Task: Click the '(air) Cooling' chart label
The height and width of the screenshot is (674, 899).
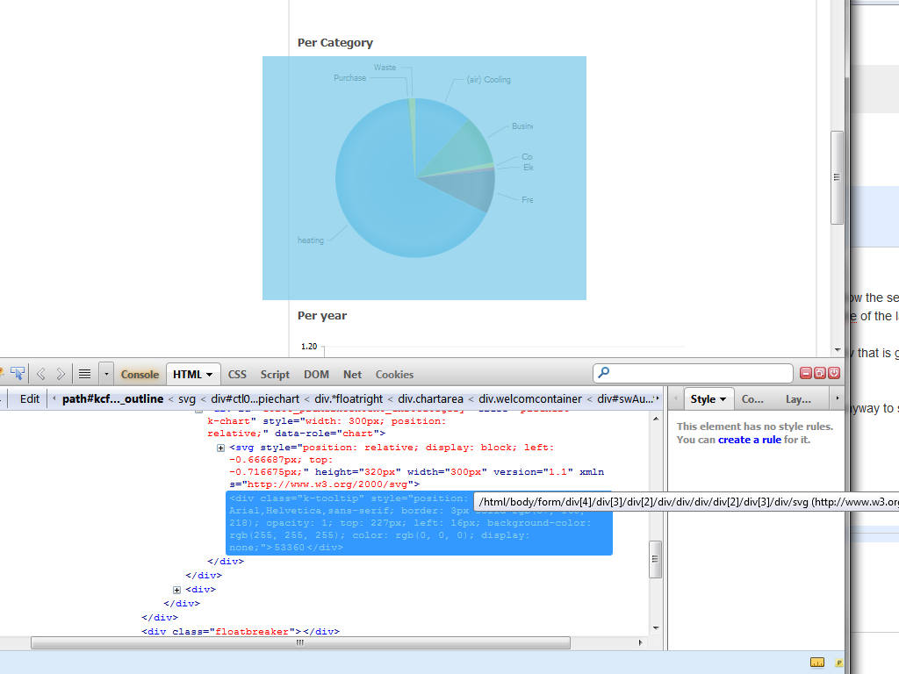Action: coord(488,79)
